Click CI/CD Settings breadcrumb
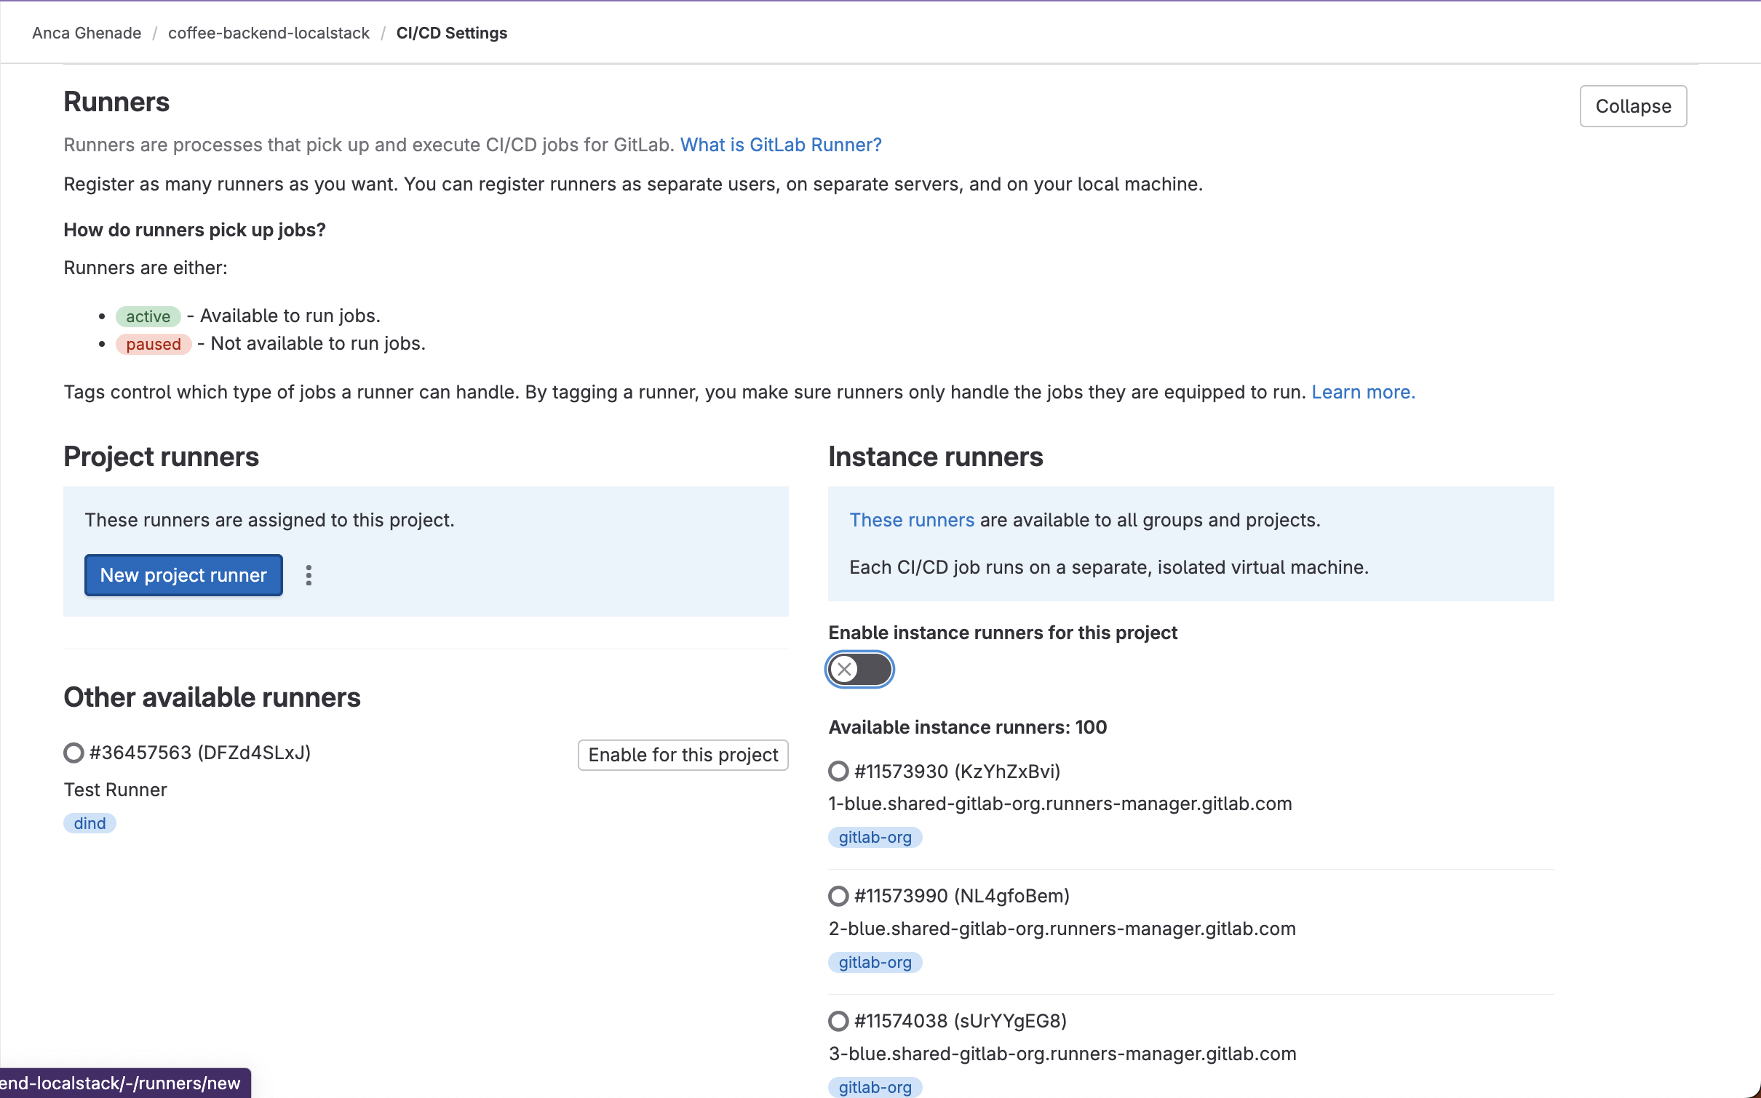The image size is (1761, 1098). pos(451,33)
